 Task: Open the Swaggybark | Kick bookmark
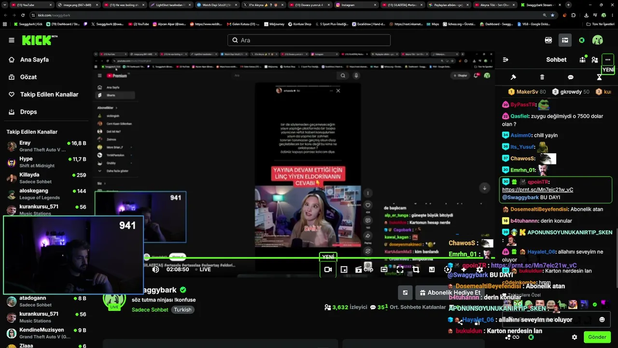28,24
